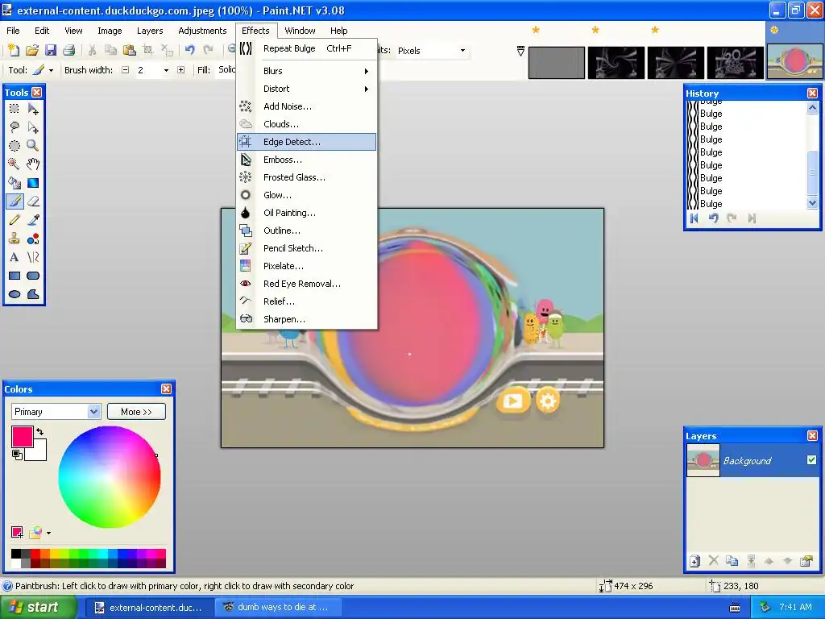825x619 pixels.
Task: Open the Pixels units dropdown
Action: point(462,51)
